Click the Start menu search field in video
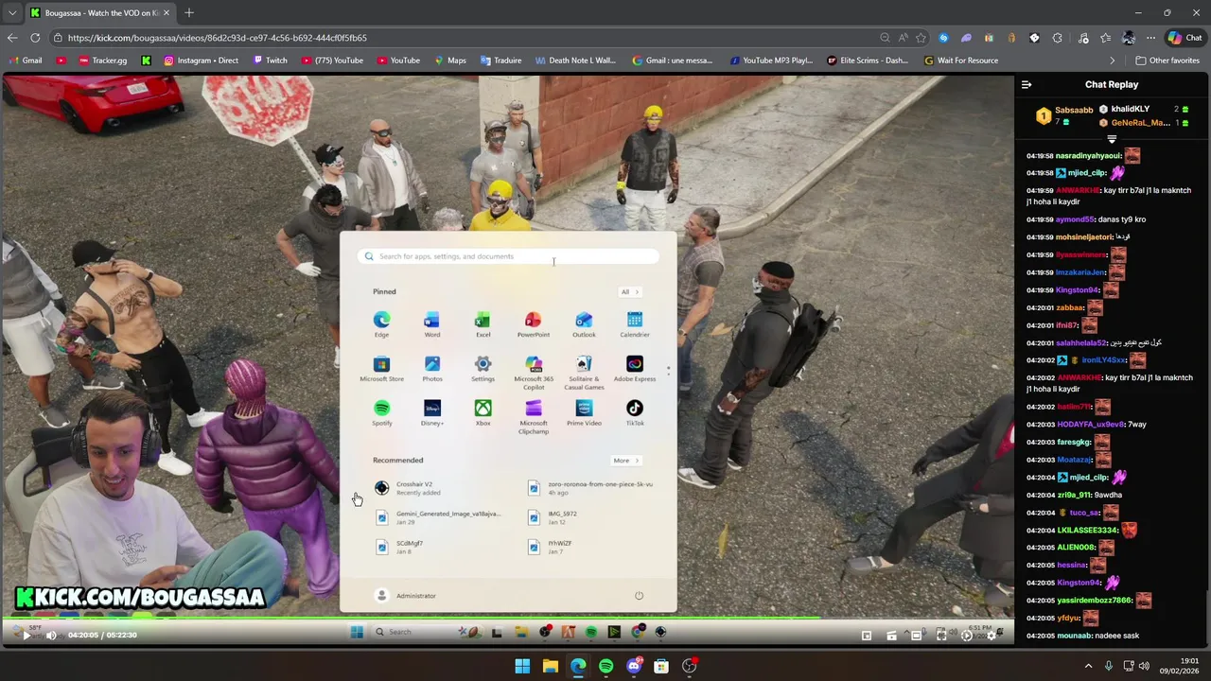Image resolution: width=1211 pixels, height=681 pixels. (508, 256)
